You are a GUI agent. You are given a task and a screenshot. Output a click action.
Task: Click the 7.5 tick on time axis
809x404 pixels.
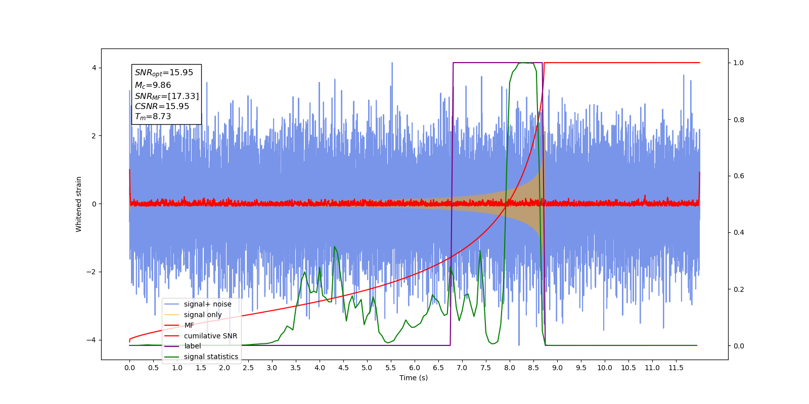[x=486, y=368]
